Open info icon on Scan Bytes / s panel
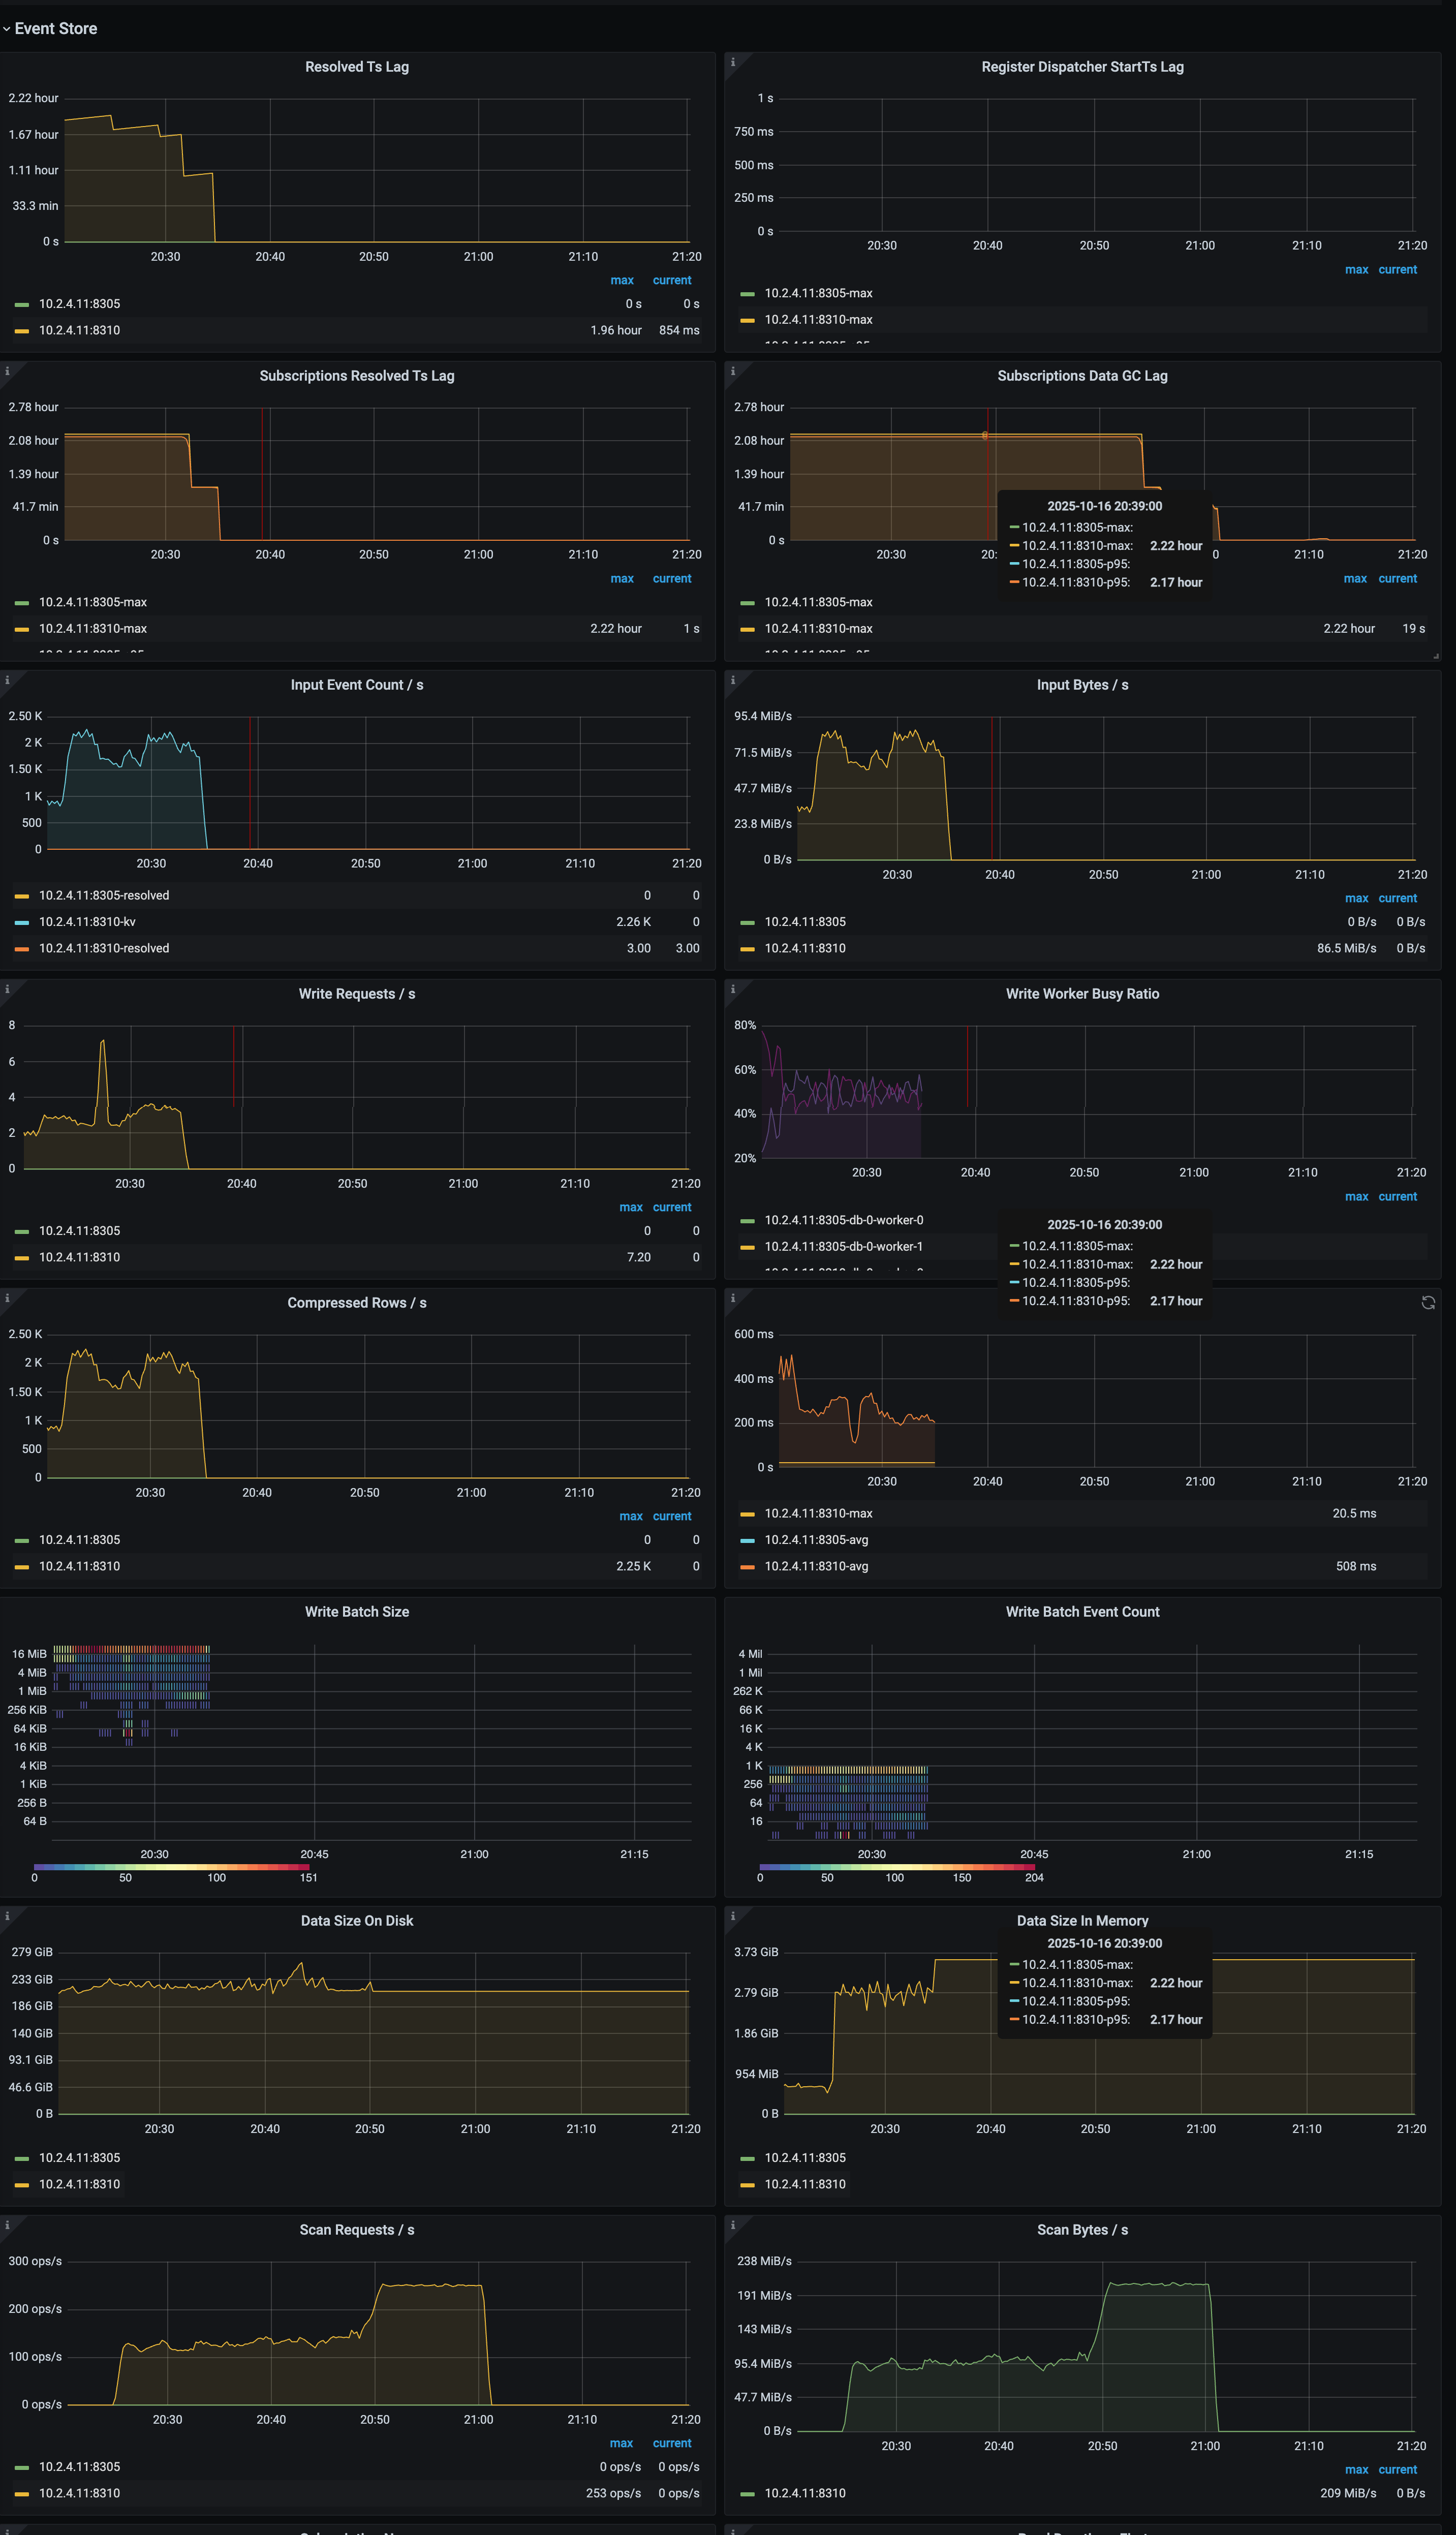Image resolution: width=1456 pixels, height=2535 pixels. click(x=733, y=2225)
